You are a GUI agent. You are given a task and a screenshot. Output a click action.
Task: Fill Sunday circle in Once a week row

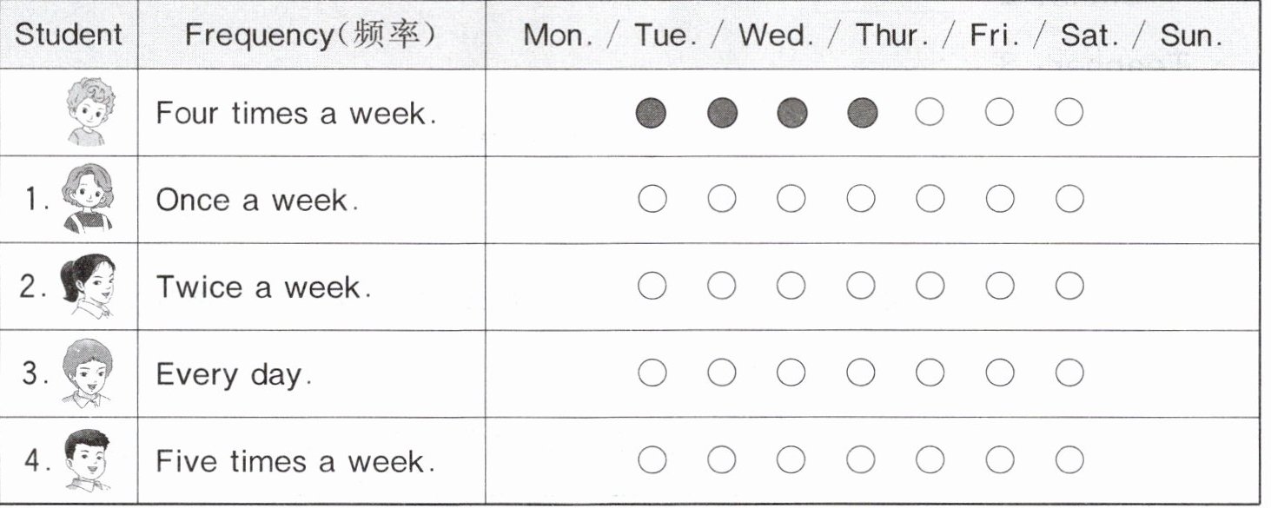pos(1069,200)
